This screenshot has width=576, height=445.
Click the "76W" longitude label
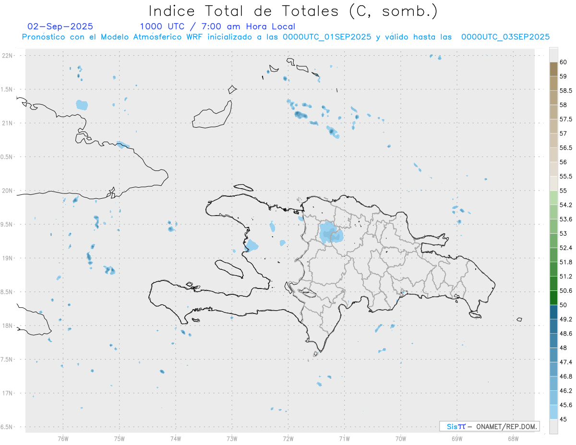63,439
